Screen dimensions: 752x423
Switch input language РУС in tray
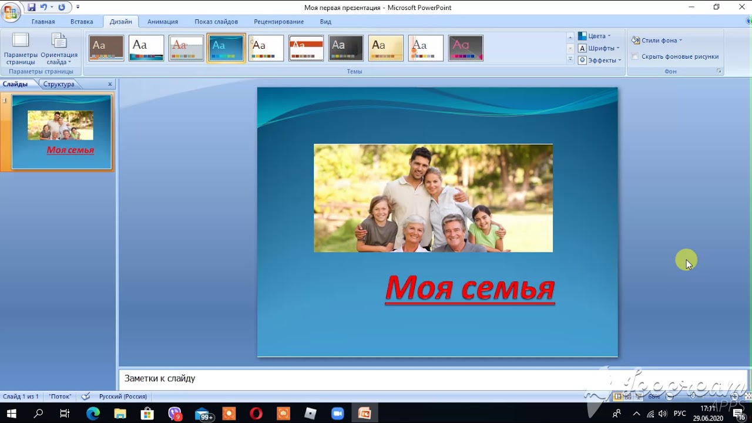pos(680,414)
